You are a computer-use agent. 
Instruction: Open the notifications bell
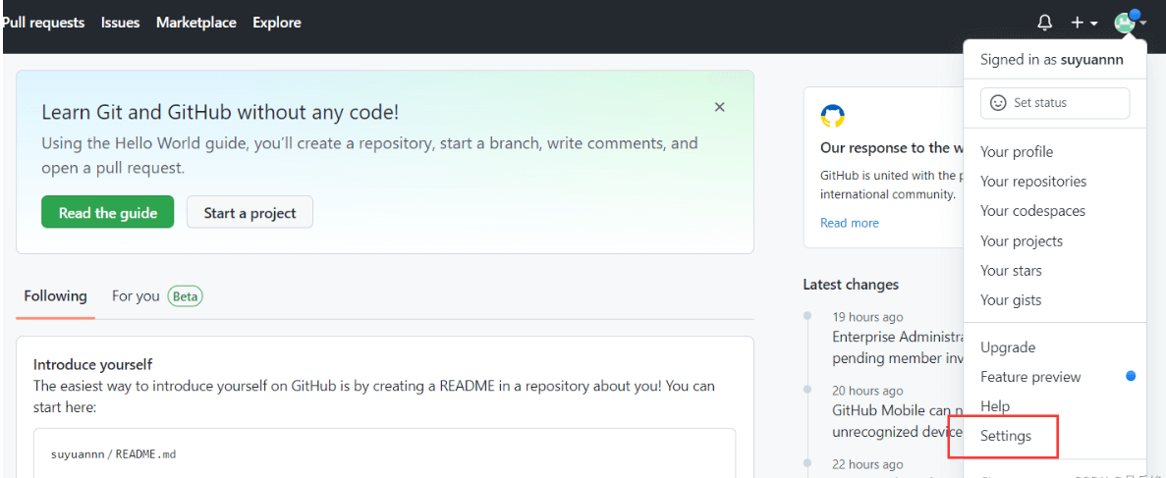(x=1045, y=23)
